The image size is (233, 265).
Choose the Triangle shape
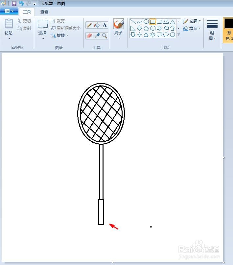173,22
